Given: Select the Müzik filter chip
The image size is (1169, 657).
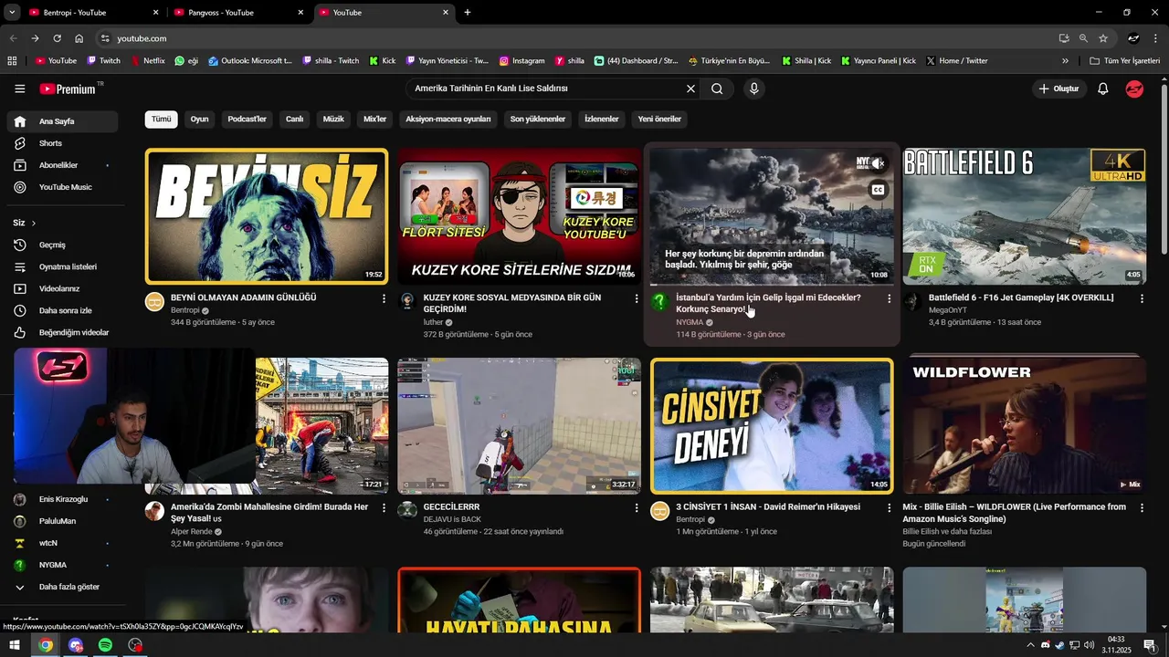Looking at the screenshot, I should point(333,119).
